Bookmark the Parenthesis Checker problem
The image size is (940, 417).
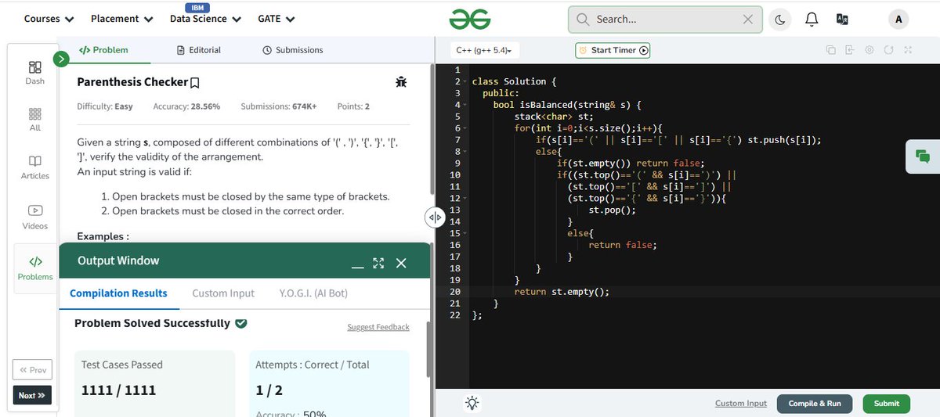point(195,82)
